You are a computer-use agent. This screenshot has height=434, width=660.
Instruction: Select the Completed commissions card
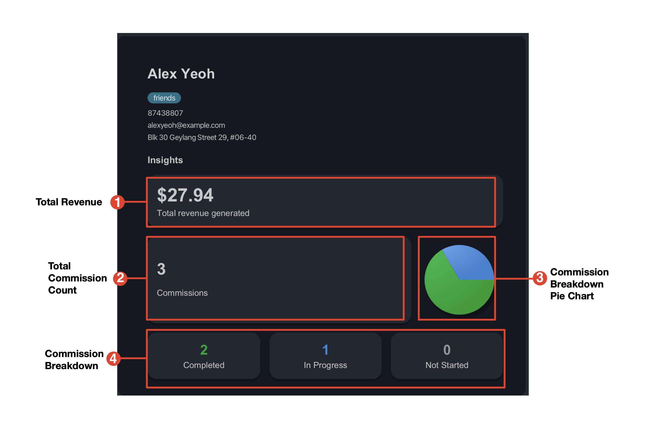pos(204,356)
